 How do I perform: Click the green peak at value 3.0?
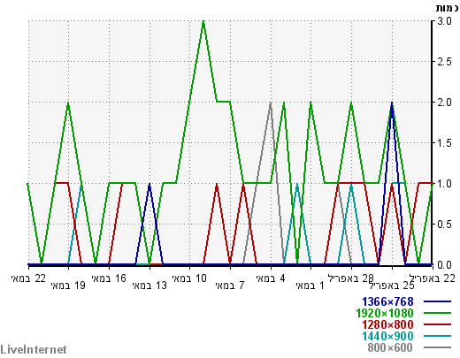coord(203,22)
